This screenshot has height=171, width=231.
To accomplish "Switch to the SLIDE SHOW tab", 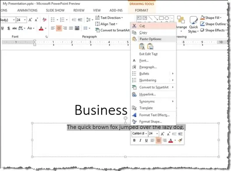I will point(55,10).
